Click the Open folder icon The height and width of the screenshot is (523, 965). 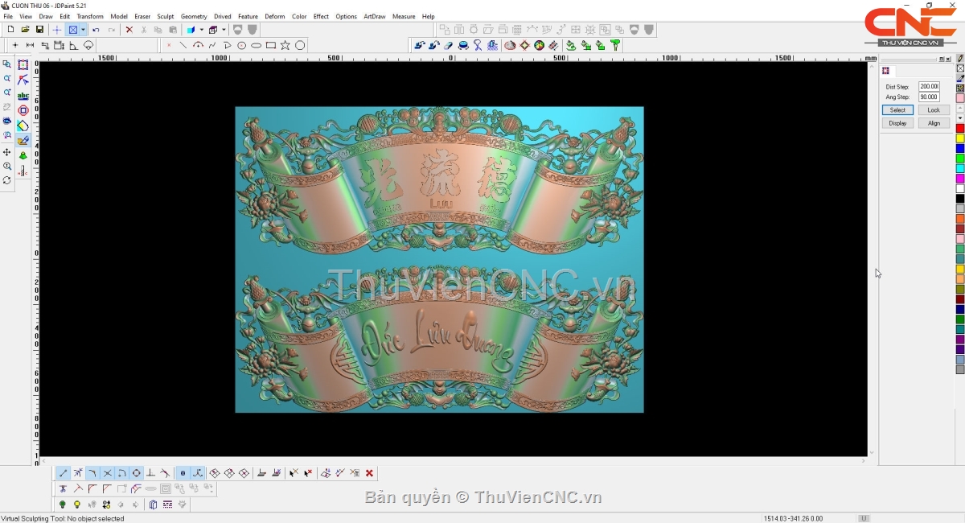tap(25, 30)
